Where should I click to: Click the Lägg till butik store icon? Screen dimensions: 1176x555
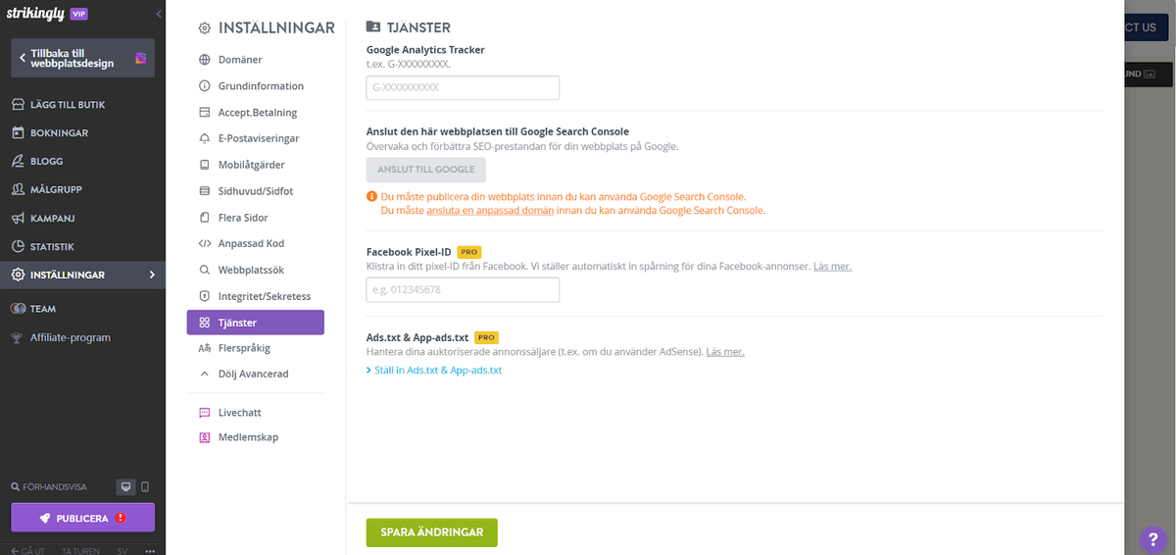(18, 104)
